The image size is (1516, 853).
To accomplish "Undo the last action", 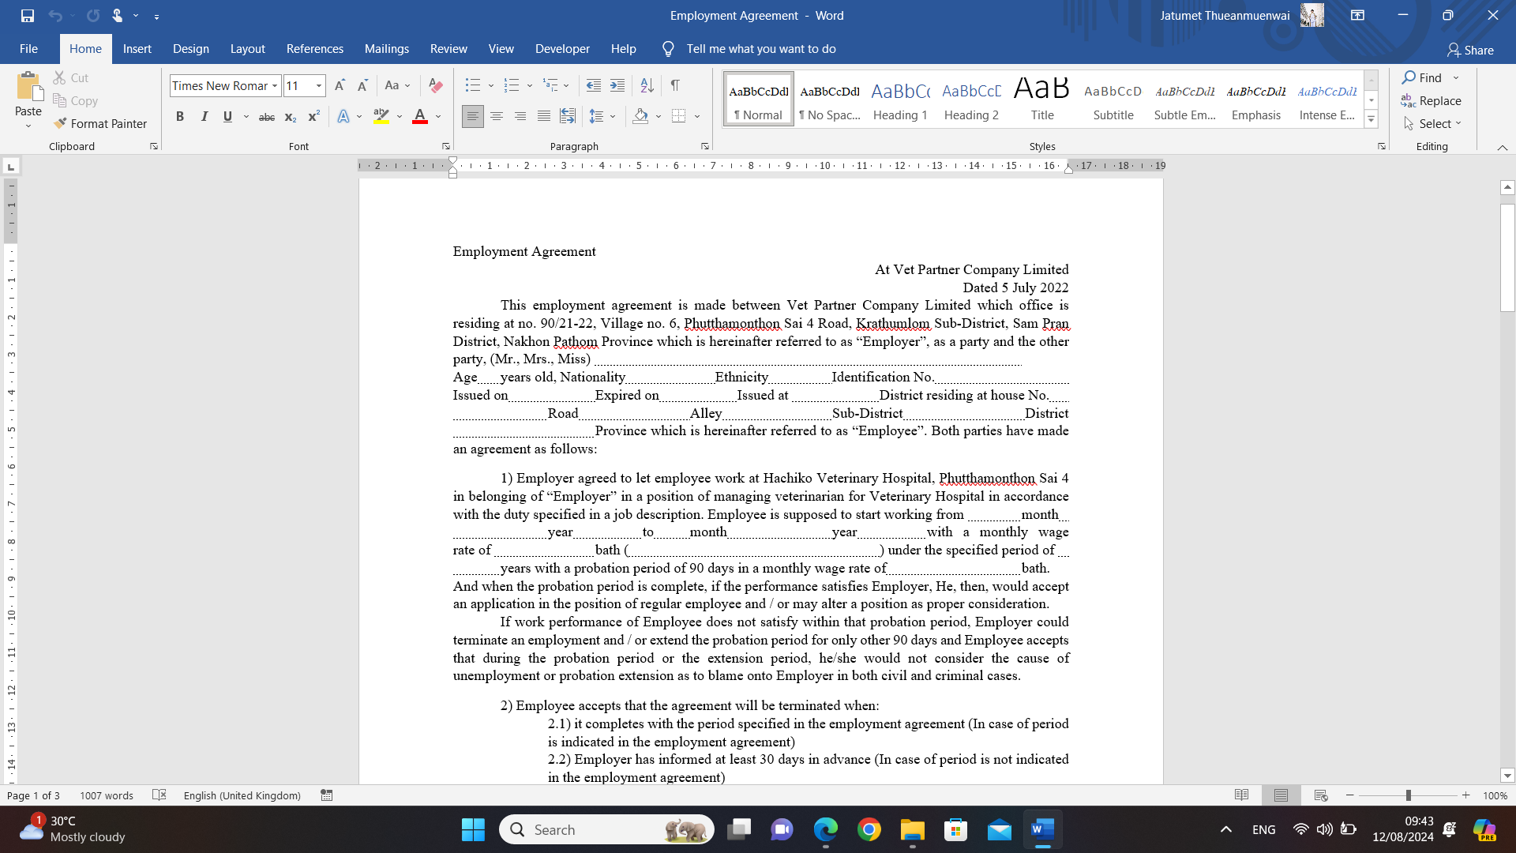I will [x=54, y=15].
